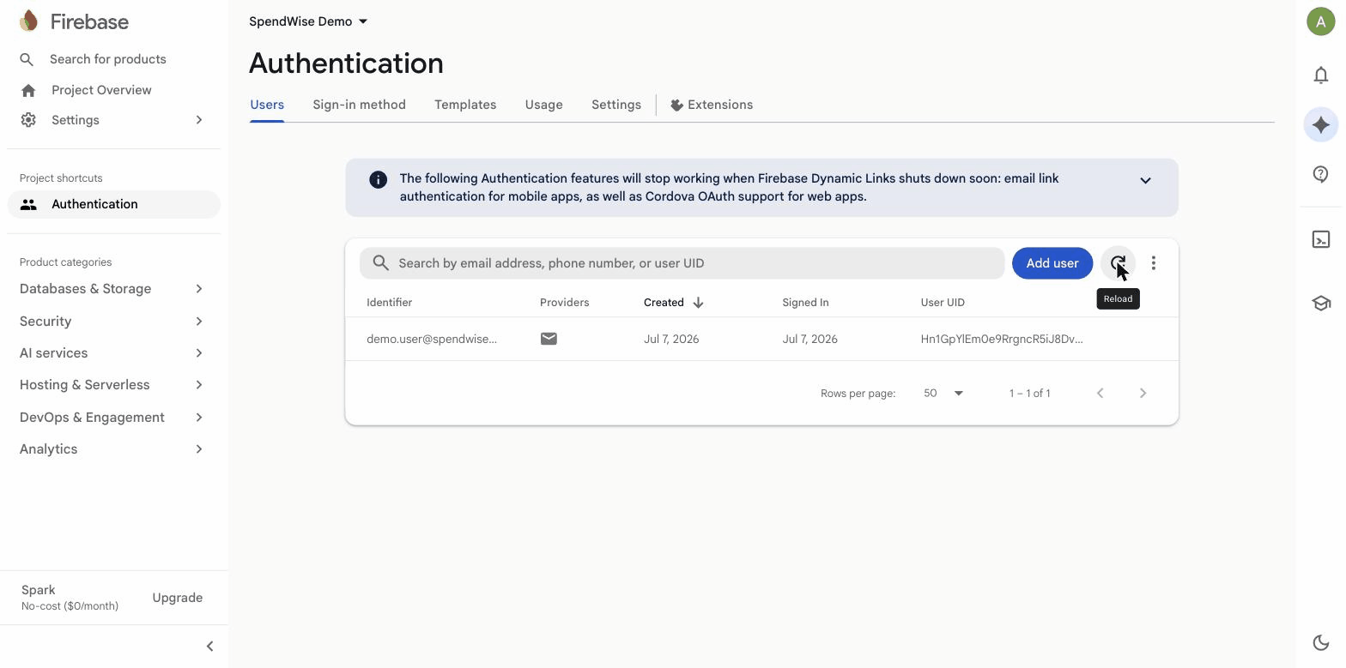Click the Authentication people icon
1346x668 pixels.
[x=28, y=204]
